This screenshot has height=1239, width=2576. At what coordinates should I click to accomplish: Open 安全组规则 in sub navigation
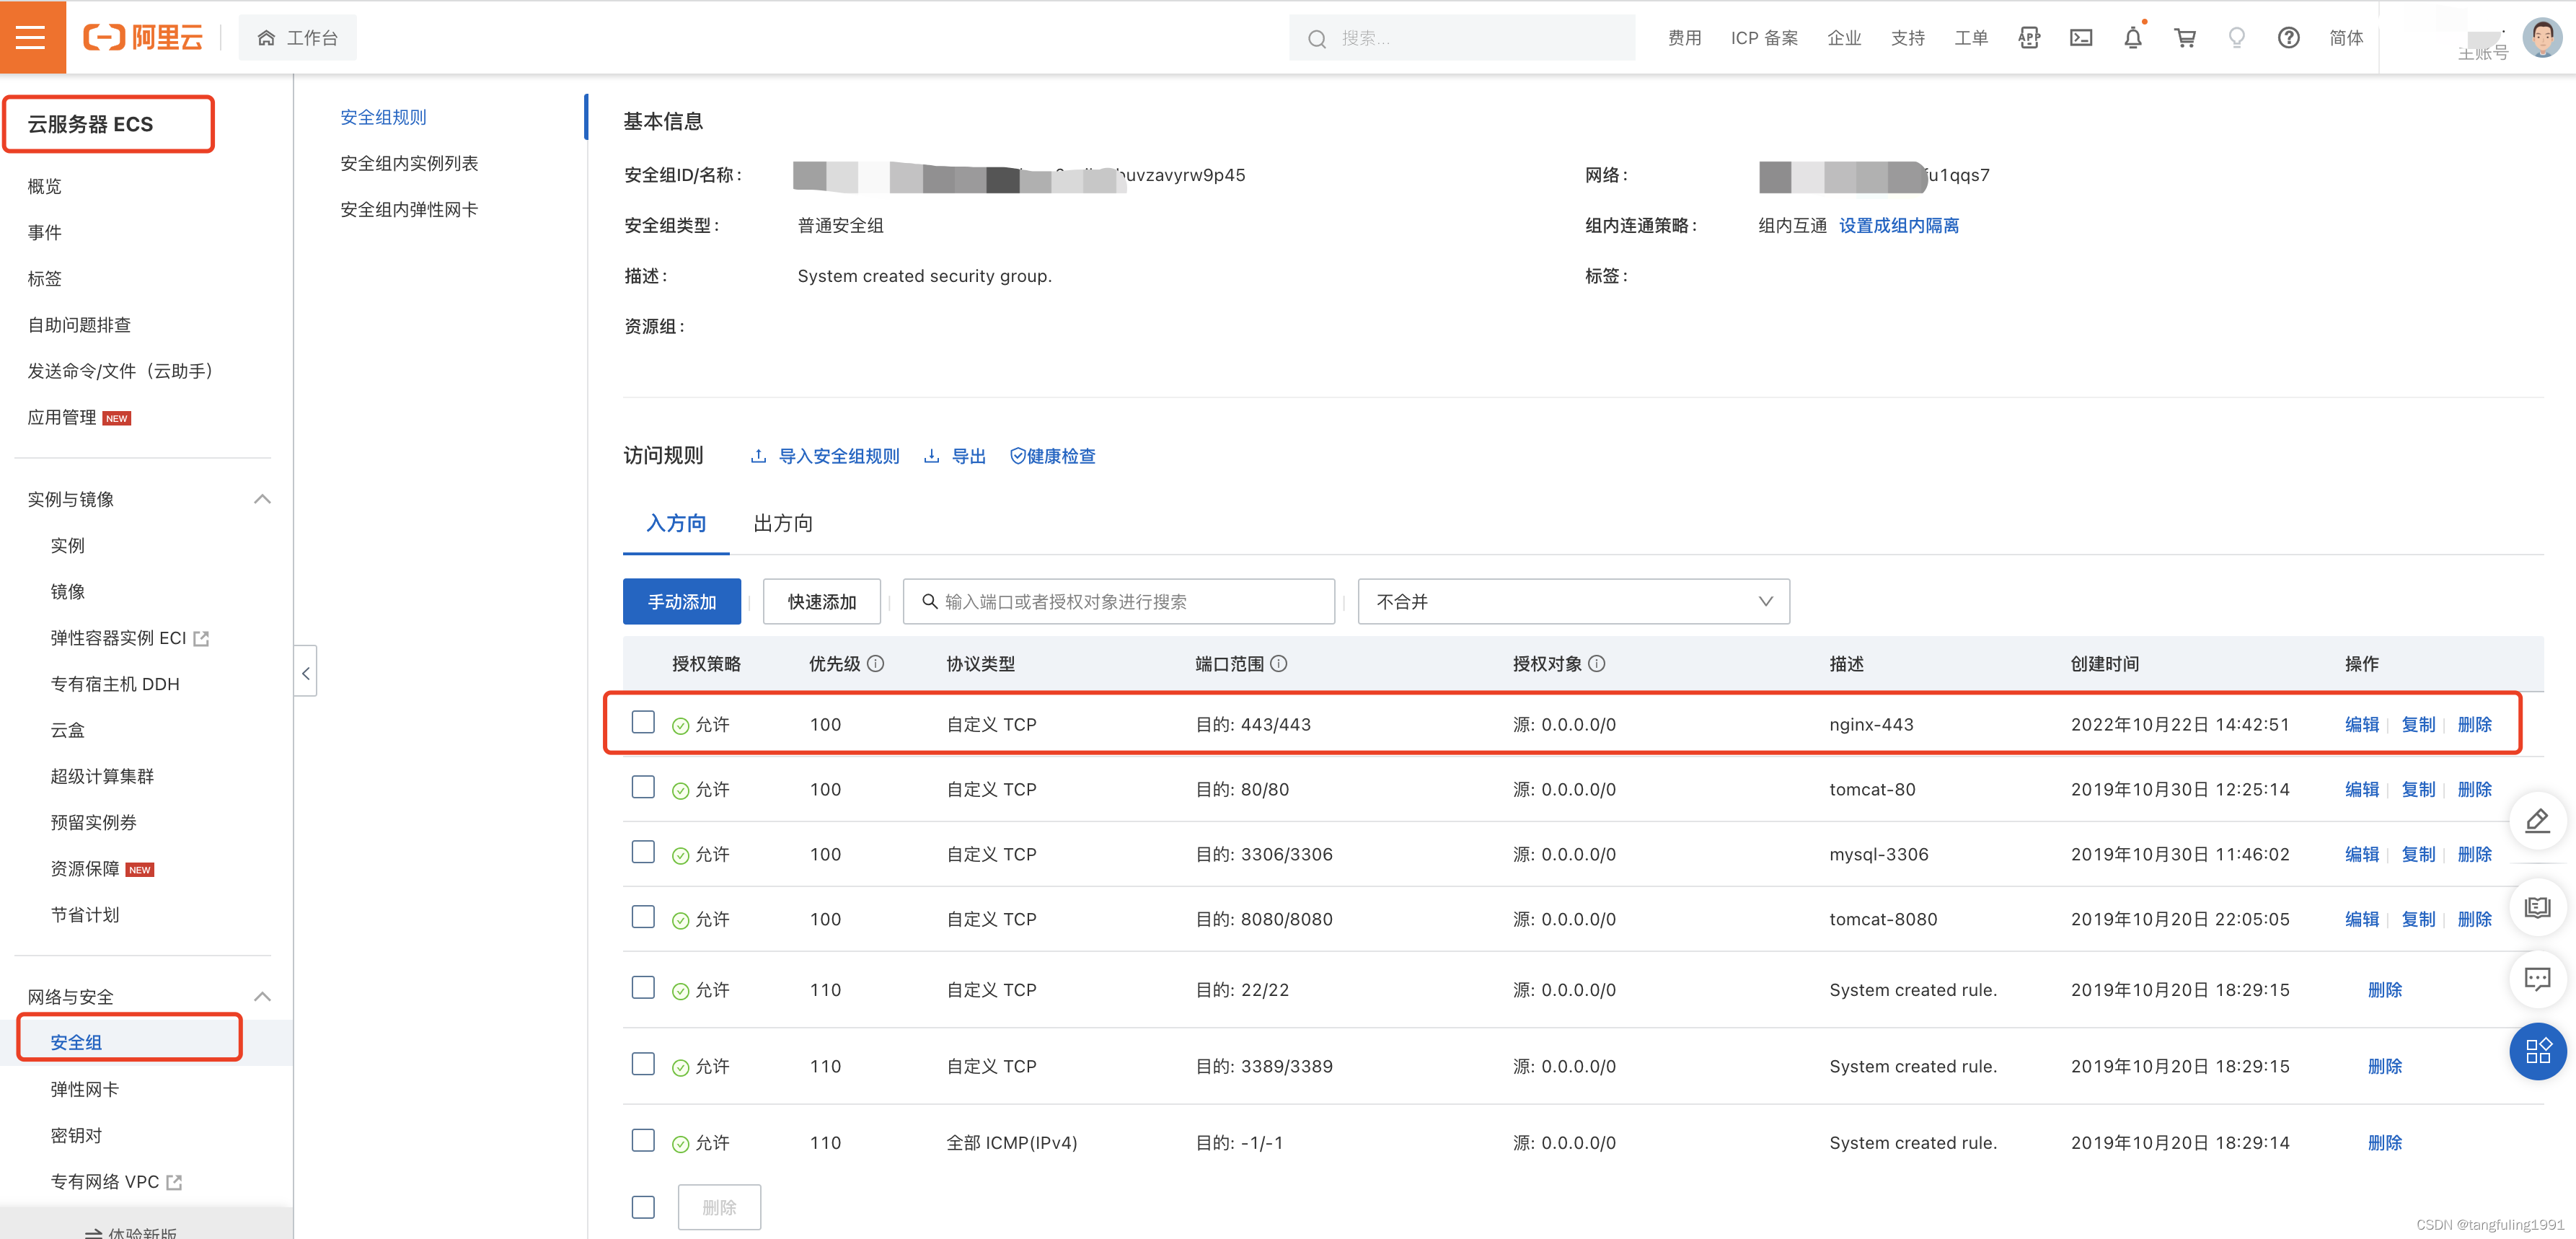383,118
